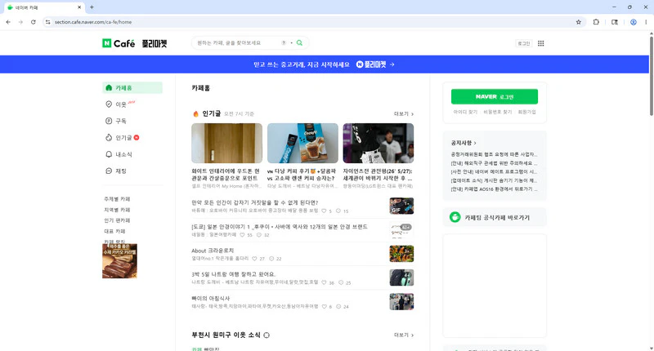This screenshot has width=654, height=351.
Task: Click the subscribe icon beside 구독
Action: pos(109,121)
